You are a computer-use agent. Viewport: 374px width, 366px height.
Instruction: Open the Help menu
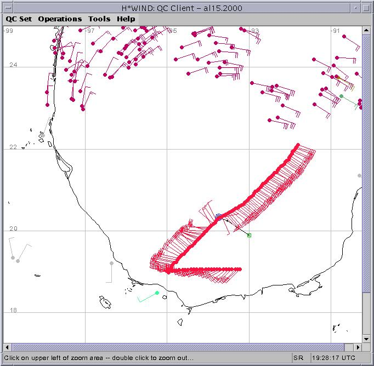126,19
